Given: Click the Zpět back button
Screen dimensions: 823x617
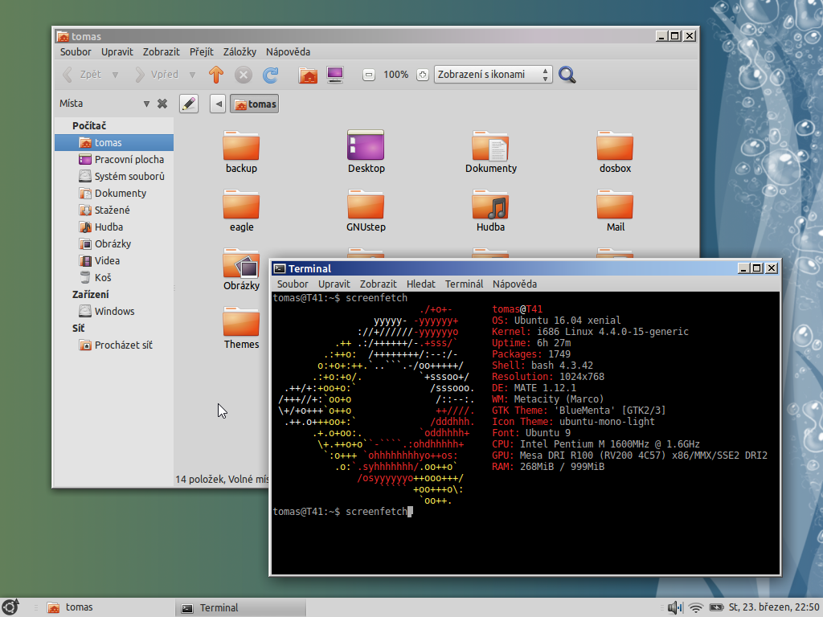Looking at the screenshot, I should [83, 75].
